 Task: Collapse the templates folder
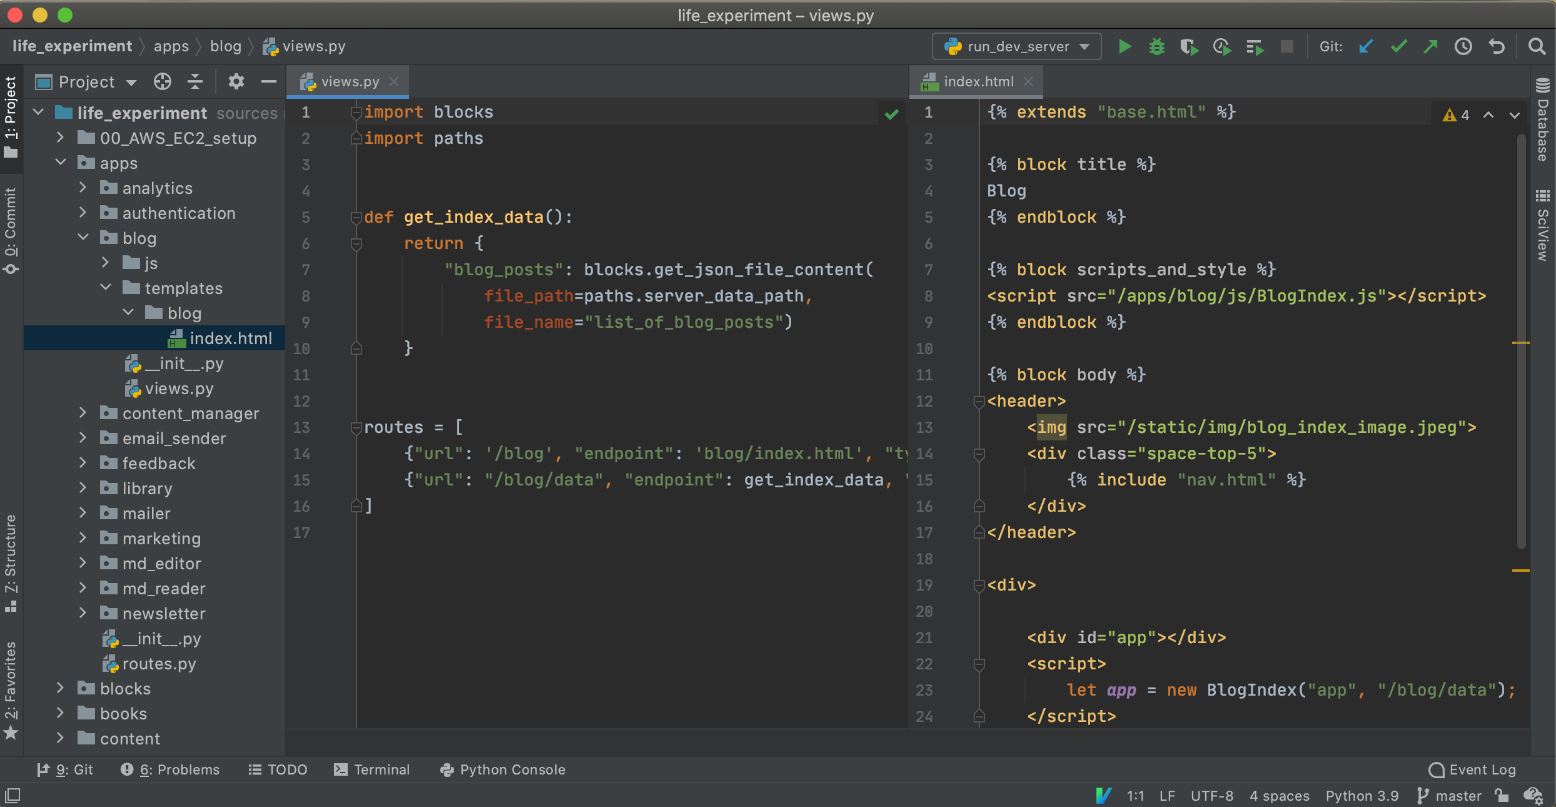coord(106,288)
